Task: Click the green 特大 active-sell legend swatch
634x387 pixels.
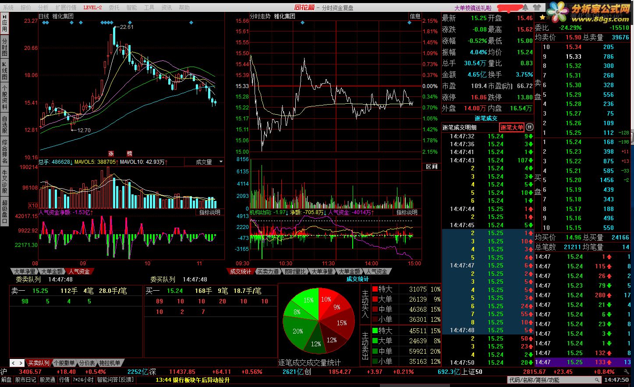Action: [375, 331]
